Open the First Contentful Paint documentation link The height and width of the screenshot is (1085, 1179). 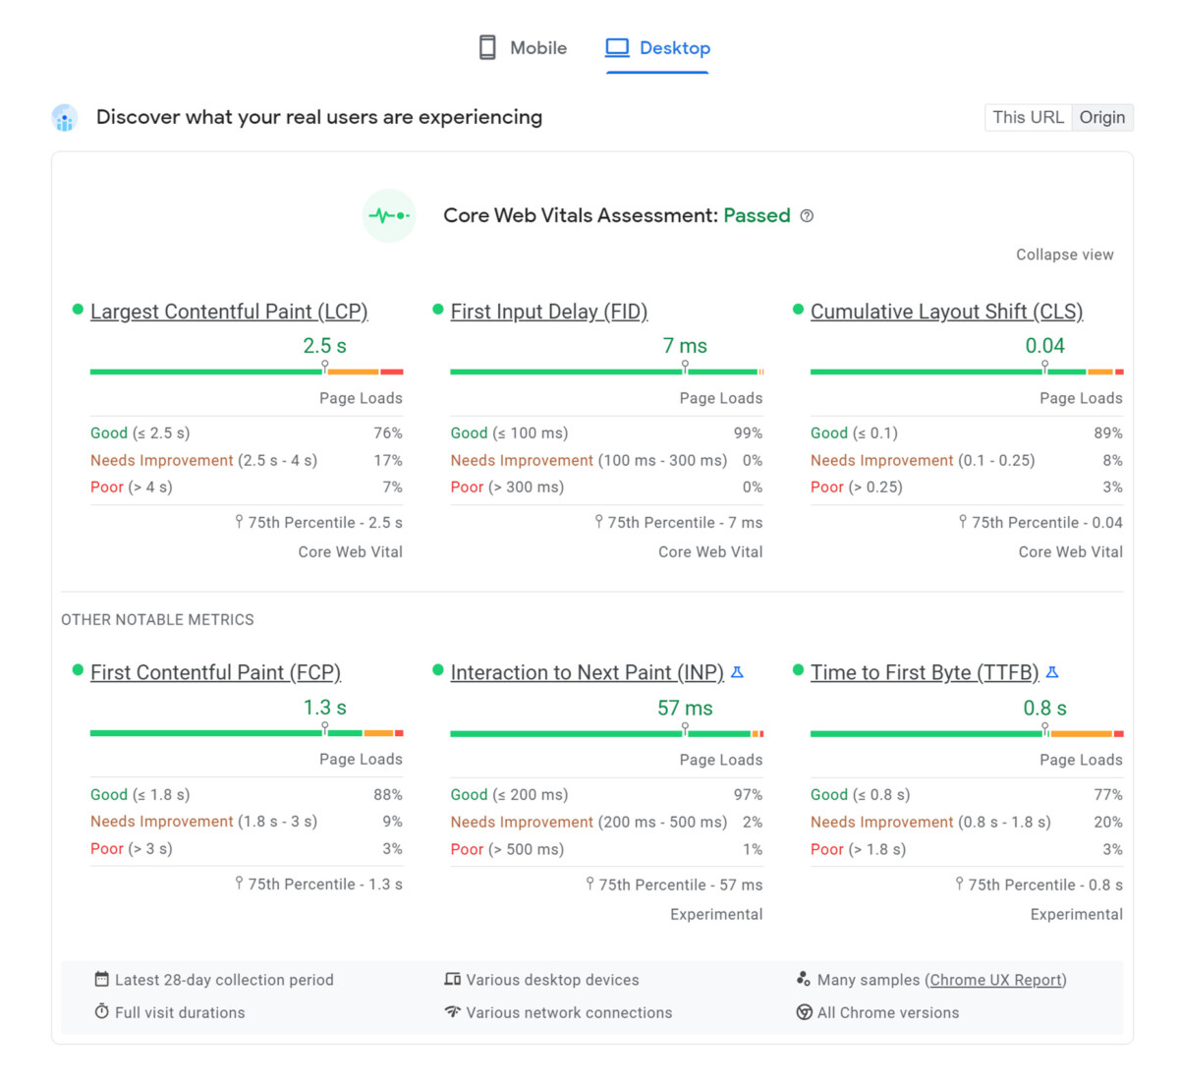point(215,672)
